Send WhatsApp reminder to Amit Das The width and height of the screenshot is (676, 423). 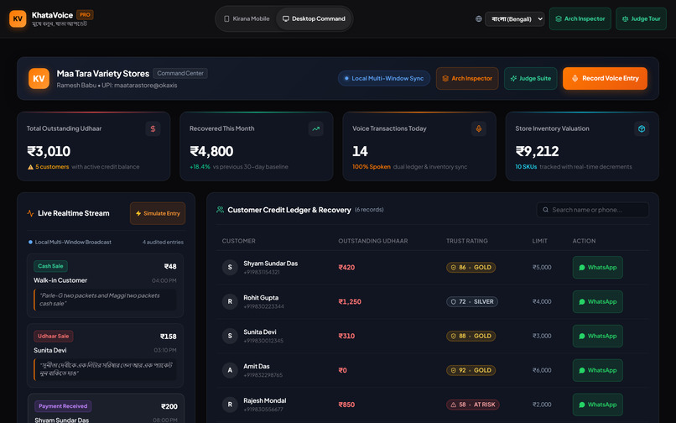(x=597, y=370)
